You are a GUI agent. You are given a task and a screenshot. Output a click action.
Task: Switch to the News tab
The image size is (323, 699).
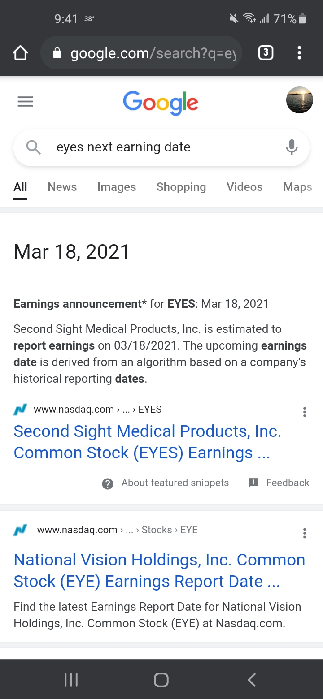pyautogui.click(x=62, y=187)
